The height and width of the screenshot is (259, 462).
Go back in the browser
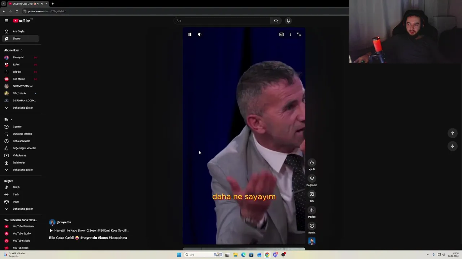coord(4,11)
